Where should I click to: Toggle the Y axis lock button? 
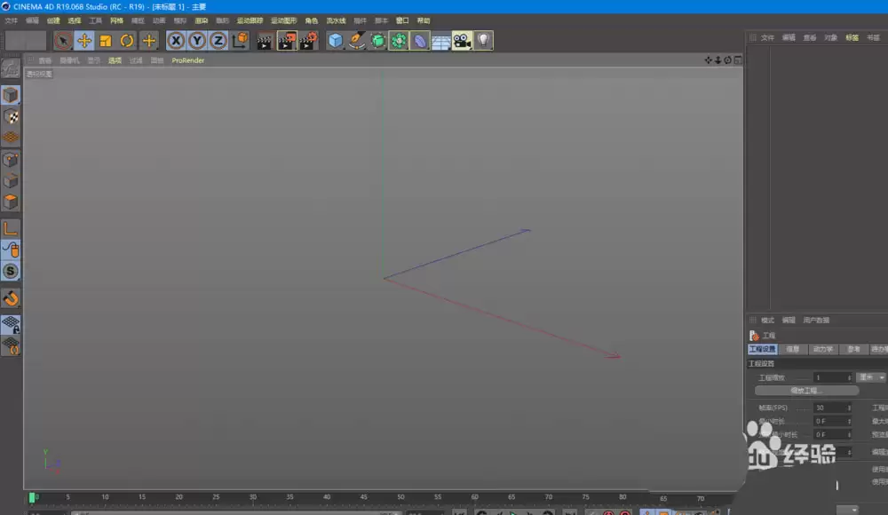[x=197, y=40]
